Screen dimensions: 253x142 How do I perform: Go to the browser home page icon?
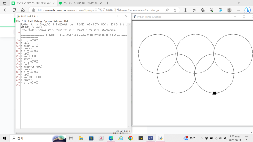pos(23,10)
